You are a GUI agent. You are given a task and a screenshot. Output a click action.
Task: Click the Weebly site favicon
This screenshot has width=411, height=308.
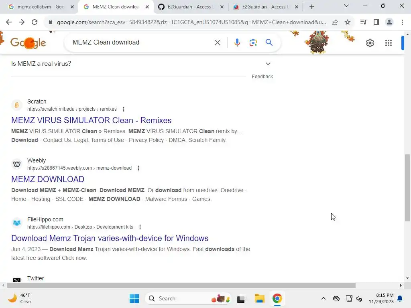(17, 164)
